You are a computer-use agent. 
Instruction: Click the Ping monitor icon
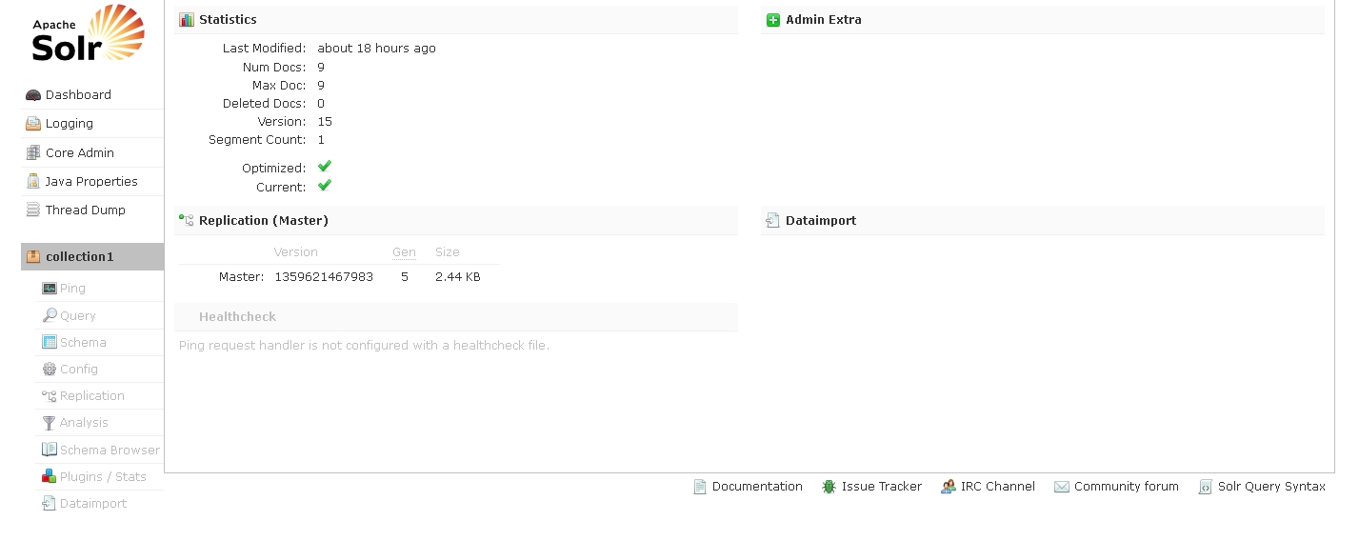click(x=50, y=289)
